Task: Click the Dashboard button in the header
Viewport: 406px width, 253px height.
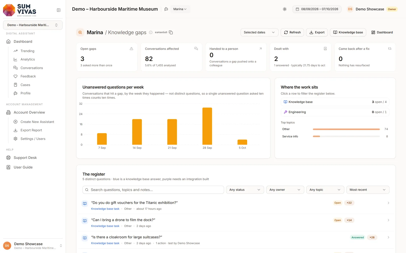Action: [x=382, y=32]
